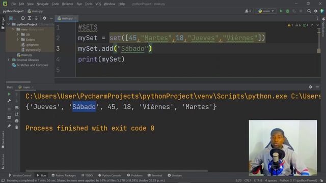
Task: Run main with the green play button in the top toolbar
Action: tap(281, 11)
